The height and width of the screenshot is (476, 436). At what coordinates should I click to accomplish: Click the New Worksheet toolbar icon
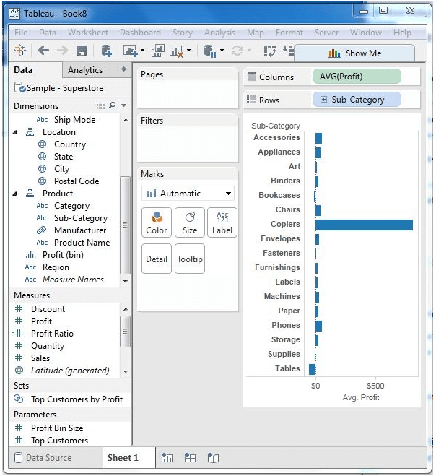(x=130, y=51)
